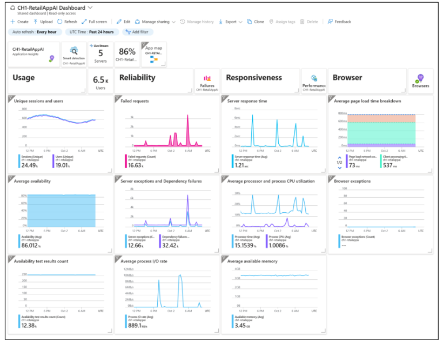Open the Smart detection tile

(x=73, y=54)
